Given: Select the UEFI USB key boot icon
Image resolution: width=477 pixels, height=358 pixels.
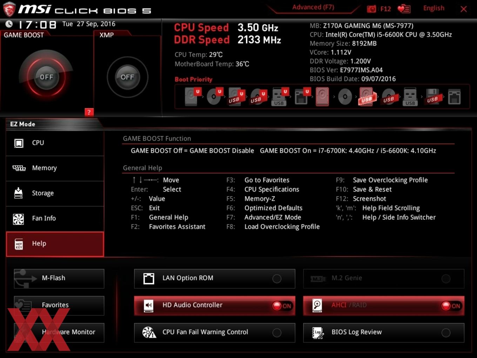Looking at the screenshot, I should coord(280,97).
